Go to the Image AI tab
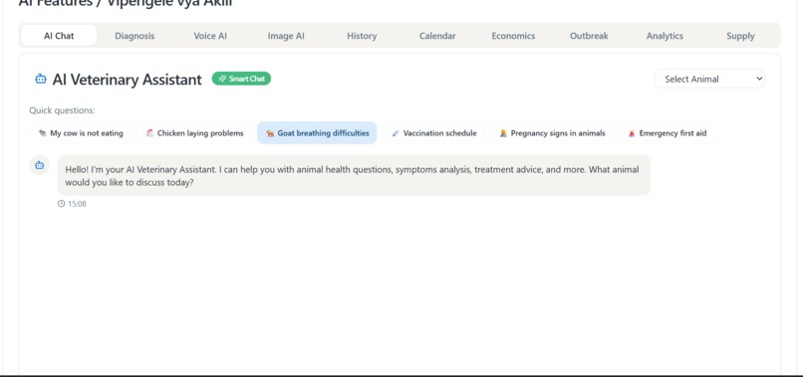The height and width of the screenshot is (377, 803). [286, 36]
